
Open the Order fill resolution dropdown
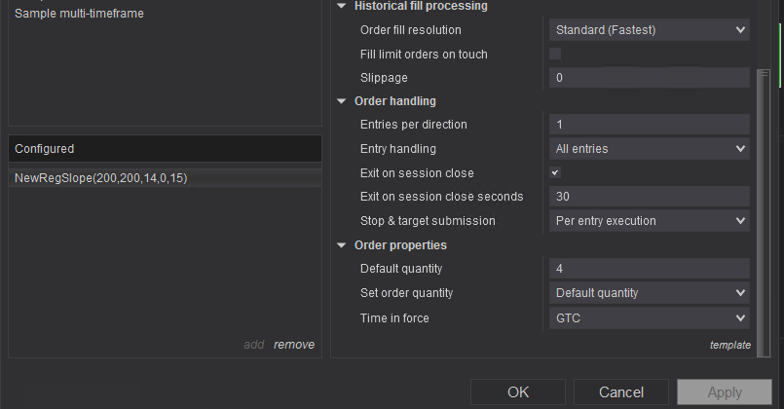[x=649, y=30]
